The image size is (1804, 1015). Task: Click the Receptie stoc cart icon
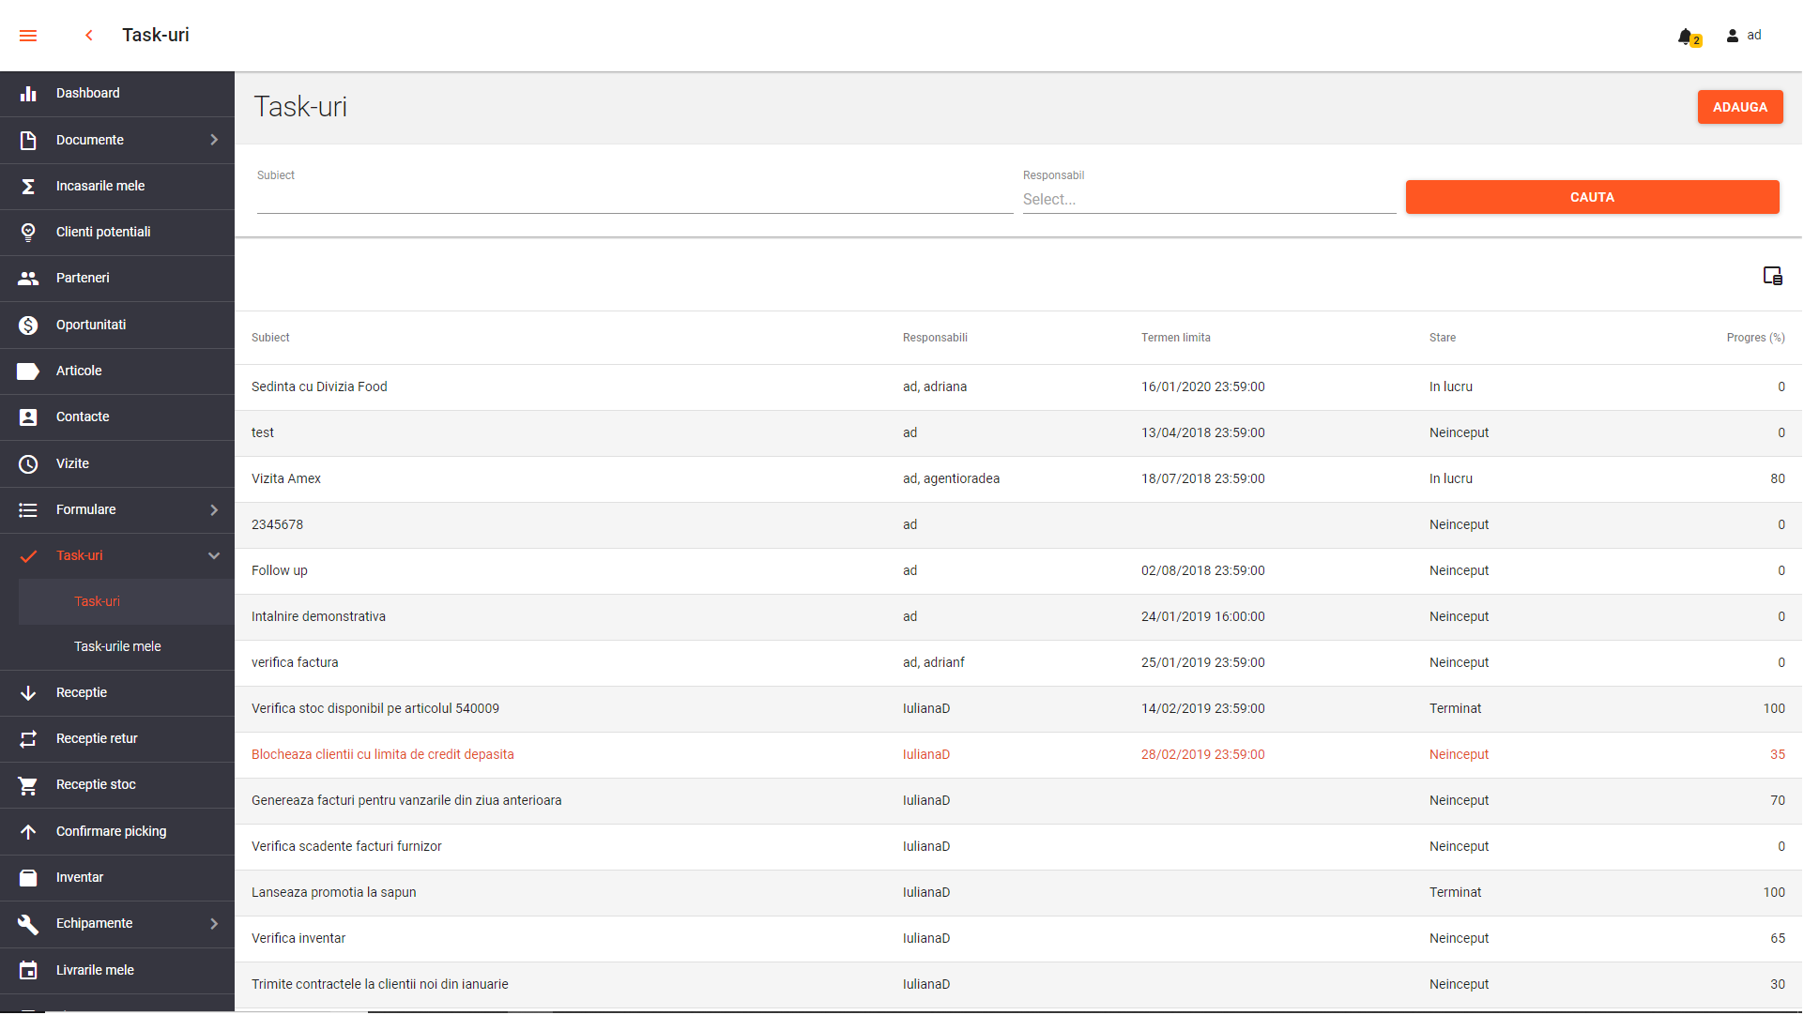coord(28,786)
